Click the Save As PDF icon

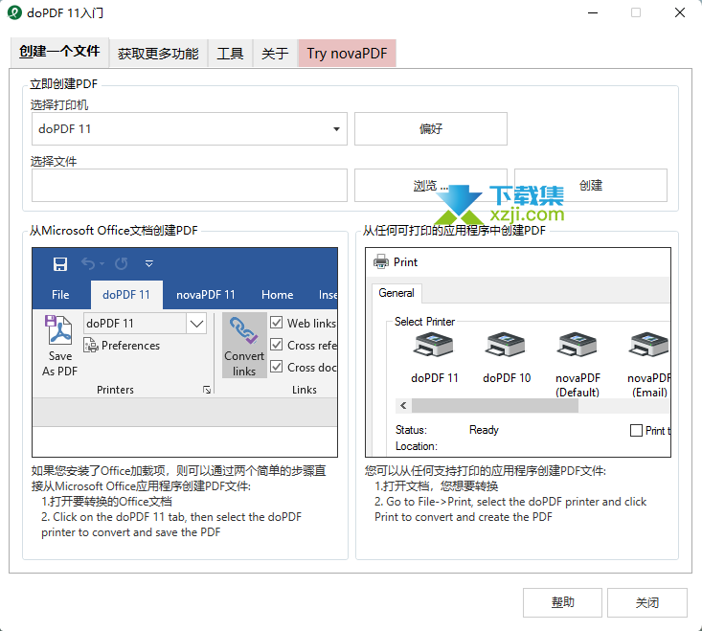(x=58, y=330)
